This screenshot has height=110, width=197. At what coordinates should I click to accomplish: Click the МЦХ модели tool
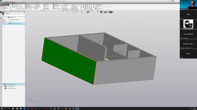click(98, 9)
